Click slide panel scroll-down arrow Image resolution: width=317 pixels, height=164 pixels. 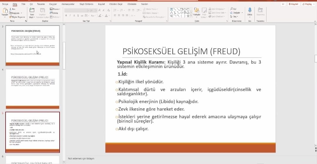coord(64,162)
